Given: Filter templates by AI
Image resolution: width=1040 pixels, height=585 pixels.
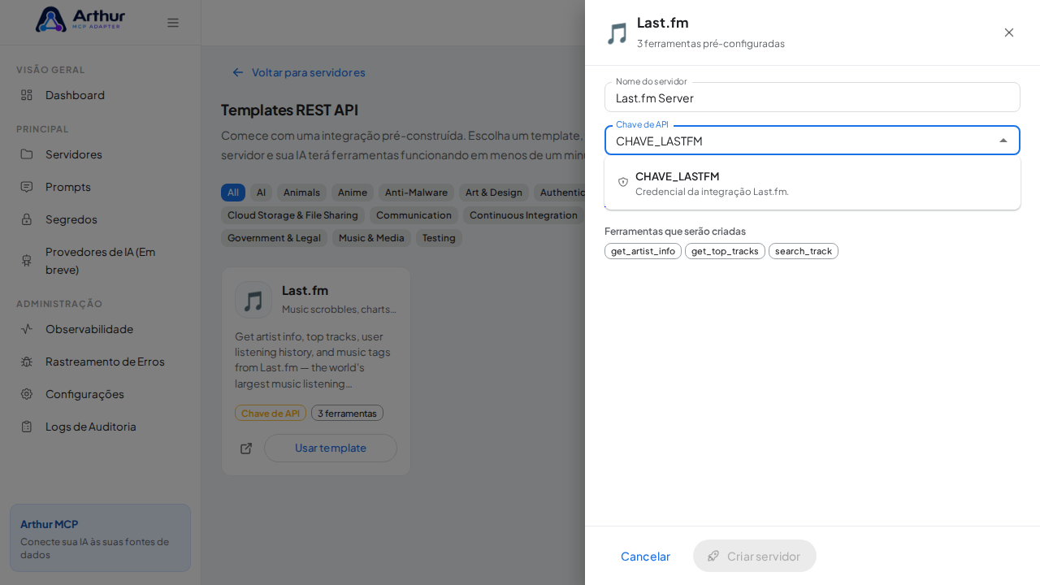Looking at the screenshot, I should [x=261, y=193].
